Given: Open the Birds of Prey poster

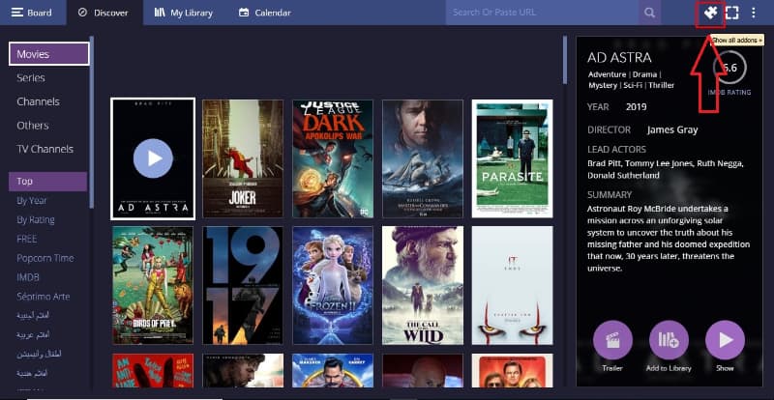Looking at the screenshot, I should [x=153, y=285].
